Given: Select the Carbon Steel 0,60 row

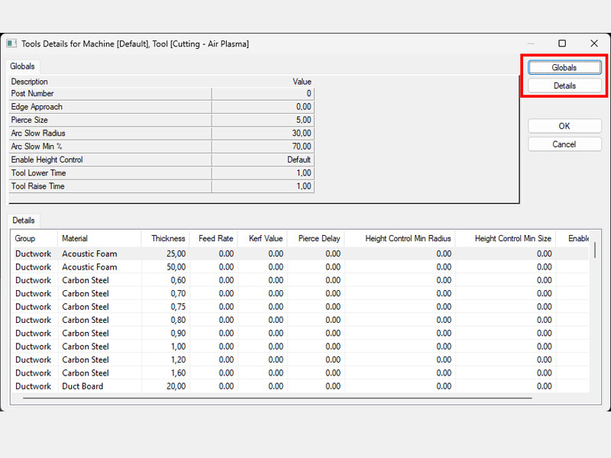Looking at the screenshot, I should [x=301, y=280].
